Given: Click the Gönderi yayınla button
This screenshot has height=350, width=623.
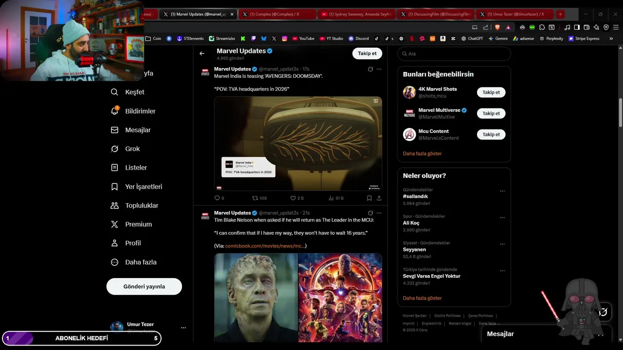Looking at the screenshot, I should pos(144,286).
